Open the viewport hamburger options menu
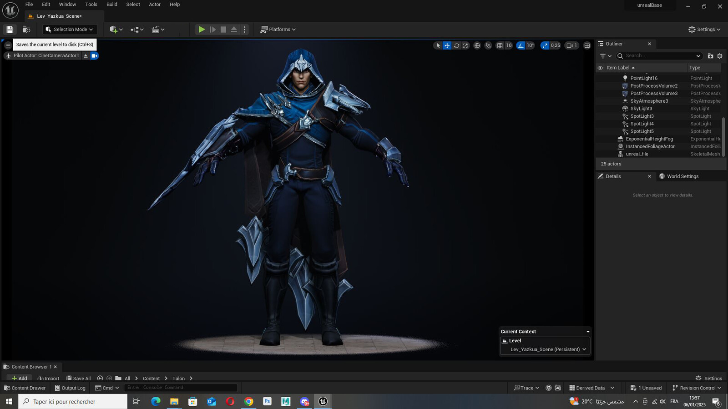The width and height of the screenshot is (728, 409). coord(8,45)
